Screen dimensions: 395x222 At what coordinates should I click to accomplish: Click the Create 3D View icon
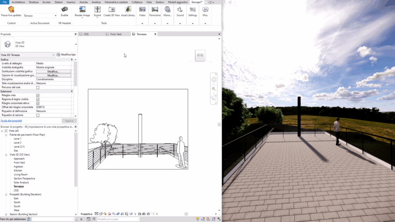point(112,10)
